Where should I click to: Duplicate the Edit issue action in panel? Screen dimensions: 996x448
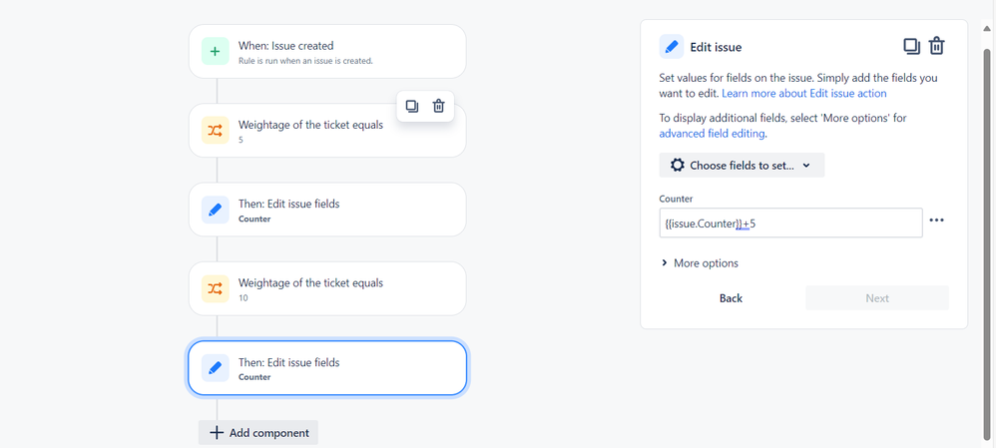point(911,46)
